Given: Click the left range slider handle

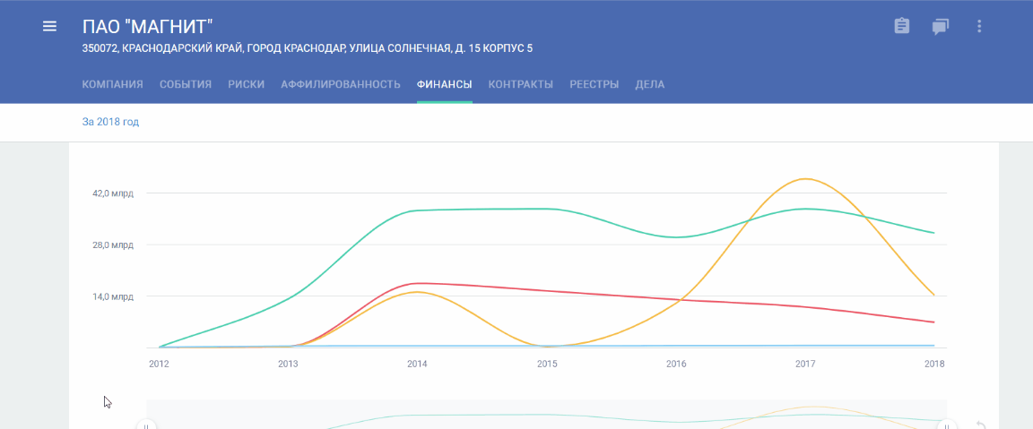Looking at the screenshot, I should coord(146,425).
